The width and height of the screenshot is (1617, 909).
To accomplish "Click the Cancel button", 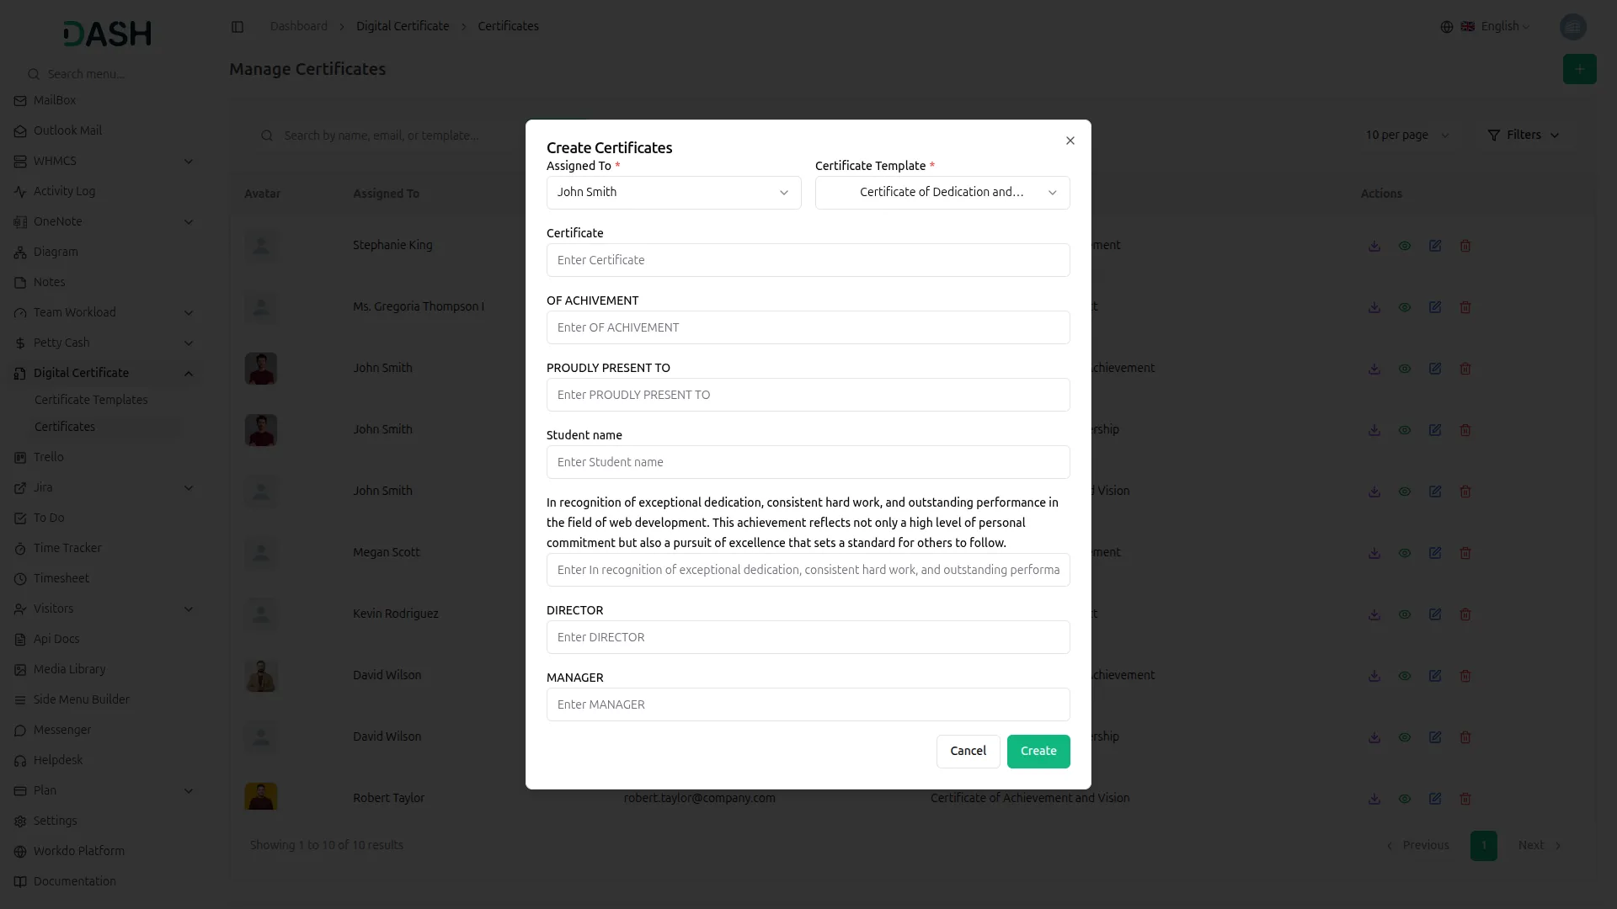I will (x=969, y=752).
